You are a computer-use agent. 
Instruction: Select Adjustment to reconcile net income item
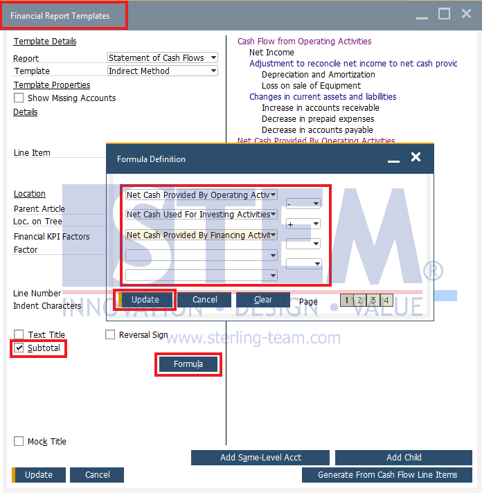[x=353, y=64]
